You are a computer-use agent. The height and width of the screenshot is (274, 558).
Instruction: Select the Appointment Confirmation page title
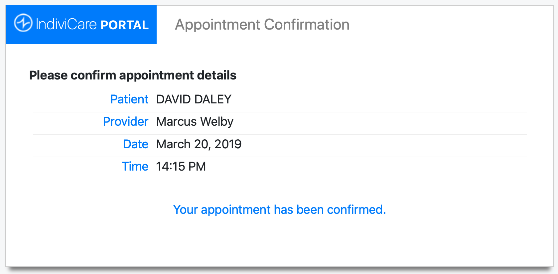[262, 25]
